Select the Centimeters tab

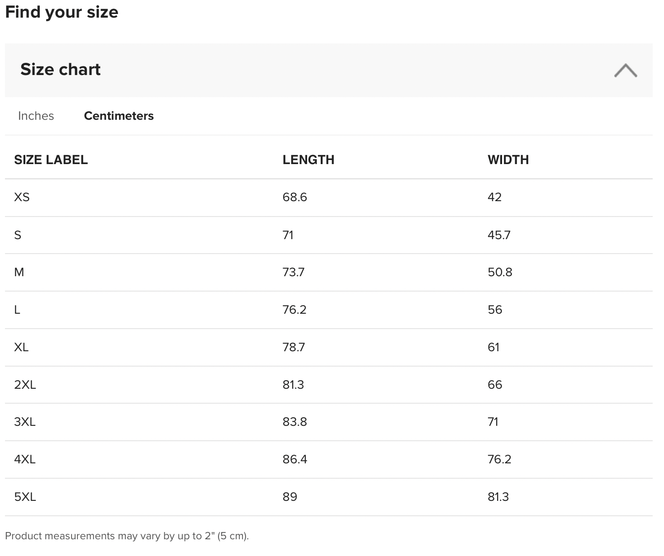click(x=119, y=116)
